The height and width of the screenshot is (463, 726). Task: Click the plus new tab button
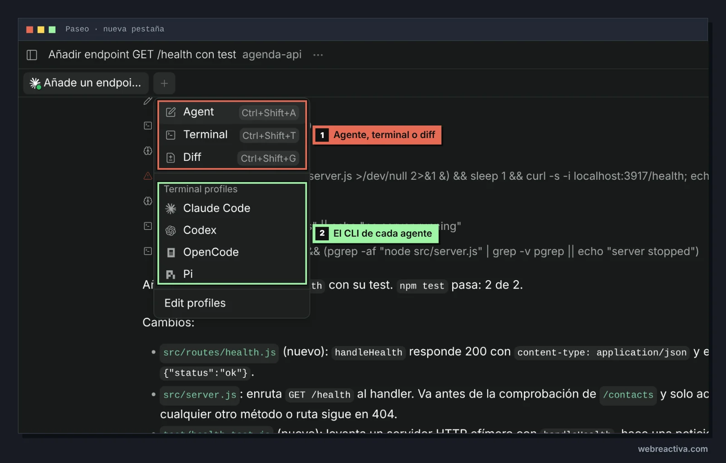click(x=164, y=83)
